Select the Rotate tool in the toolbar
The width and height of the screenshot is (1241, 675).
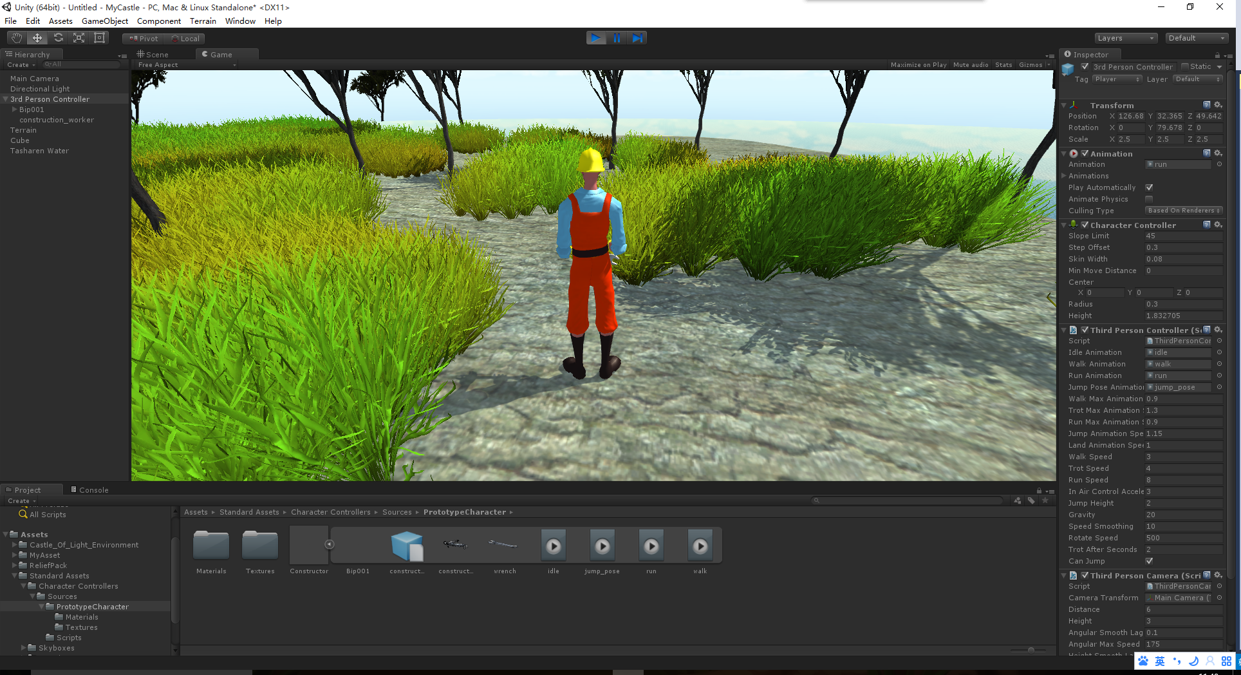58,38
